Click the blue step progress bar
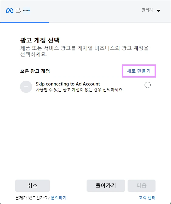The width and height of the screenshot is (171, 204). pos(25,23)
